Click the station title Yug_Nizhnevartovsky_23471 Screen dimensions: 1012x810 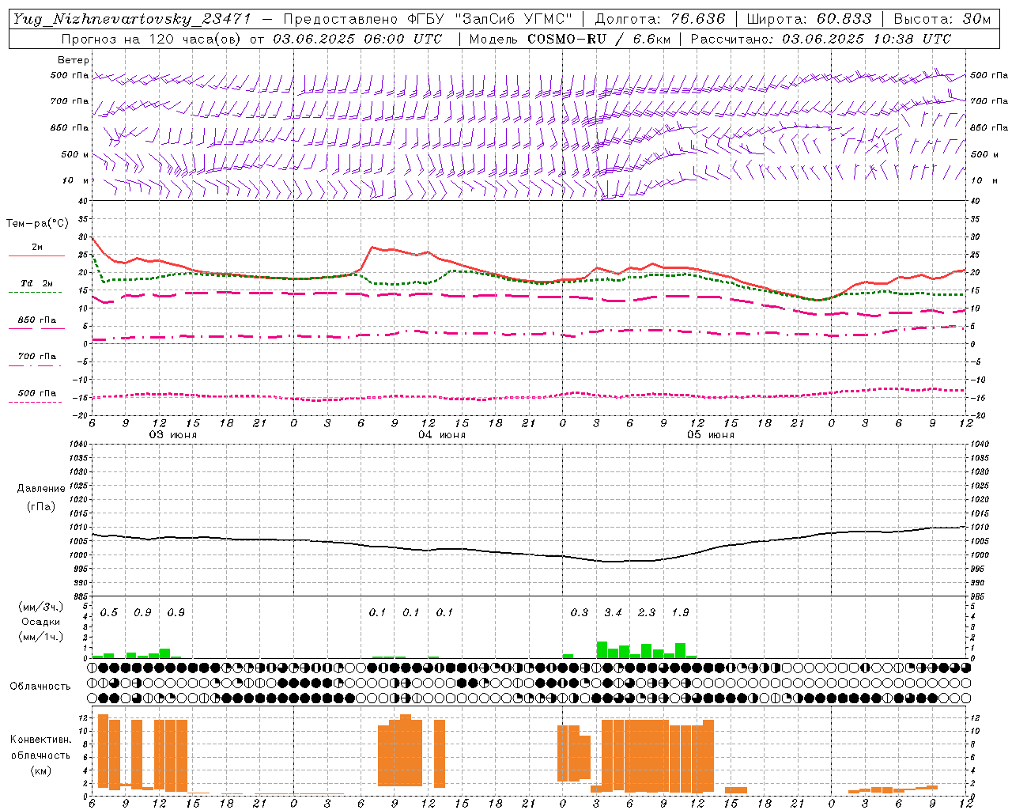pyautogui.click(x=132, y=19)
